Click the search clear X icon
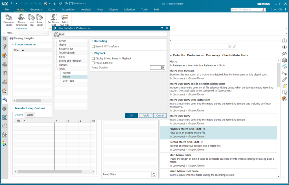The width and height of the screenshot is (289, 185). 230,46
